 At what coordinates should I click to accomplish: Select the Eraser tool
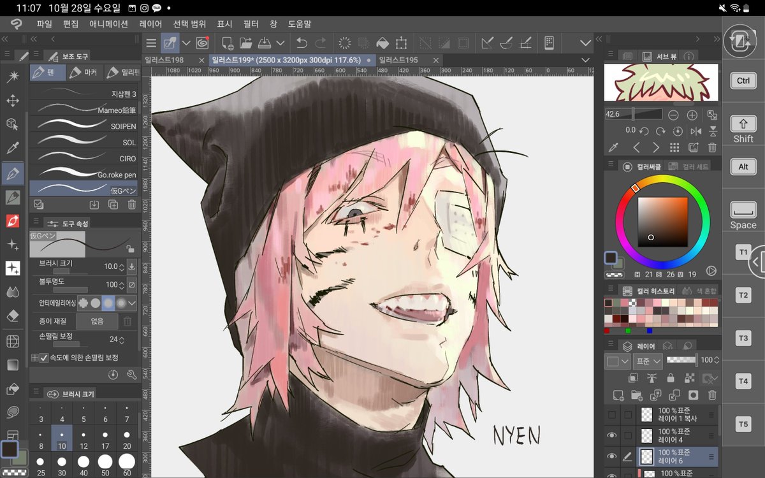[13, 315]
